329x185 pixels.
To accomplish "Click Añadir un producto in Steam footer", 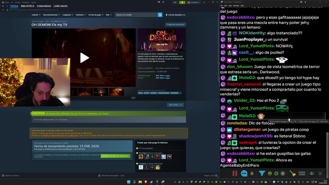I will point(11,175).
